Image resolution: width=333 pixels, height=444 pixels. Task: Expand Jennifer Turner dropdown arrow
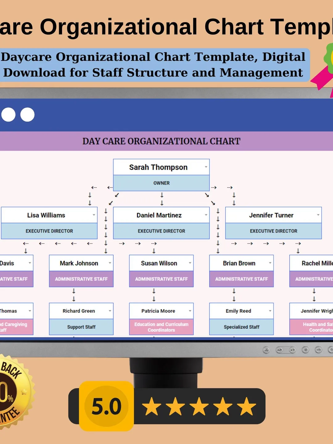pos(318,215)
